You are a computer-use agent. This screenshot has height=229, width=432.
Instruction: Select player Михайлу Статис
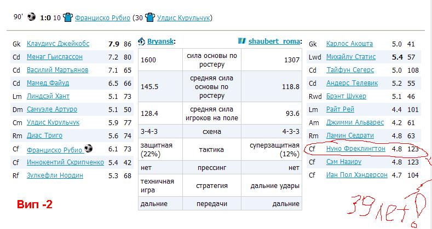[x=350, y=57]
